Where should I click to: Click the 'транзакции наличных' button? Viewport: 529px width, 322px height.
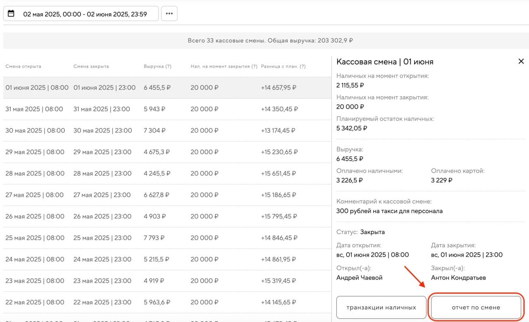tap(381, 307)
